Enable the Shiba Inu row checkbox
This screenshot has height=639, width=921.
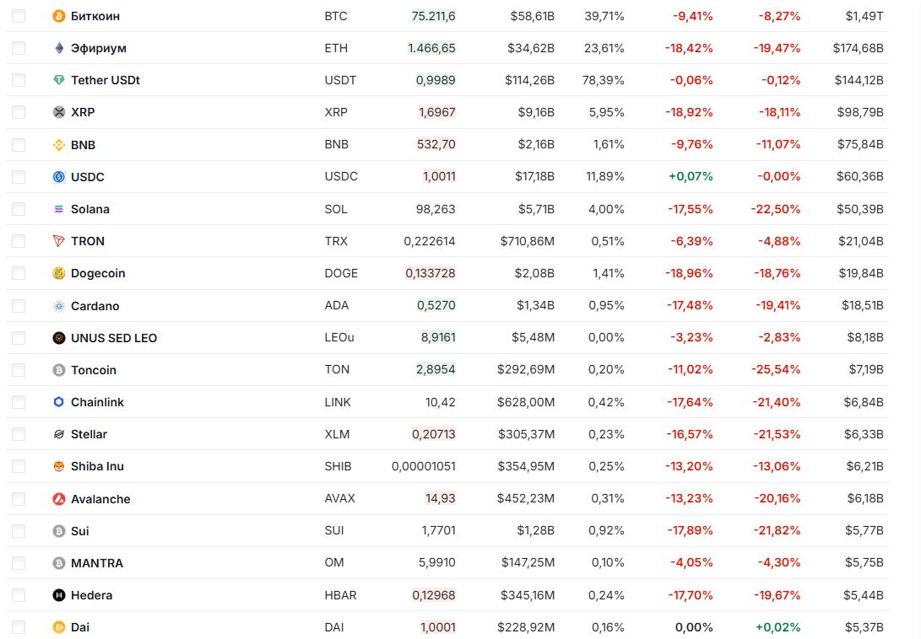click(19, 466)
